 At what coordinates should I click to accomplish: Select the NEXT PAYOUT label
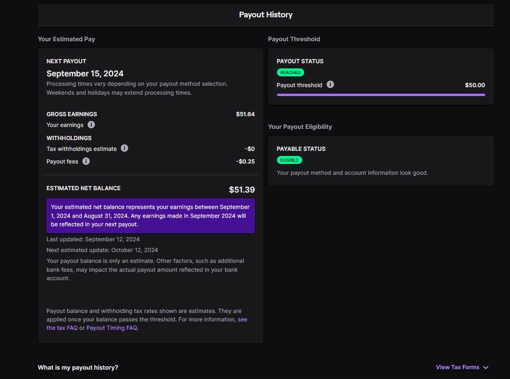[x=66, y=61]
